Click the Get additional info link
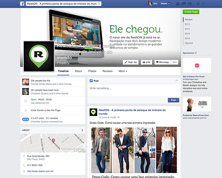 tap(40, 103)
